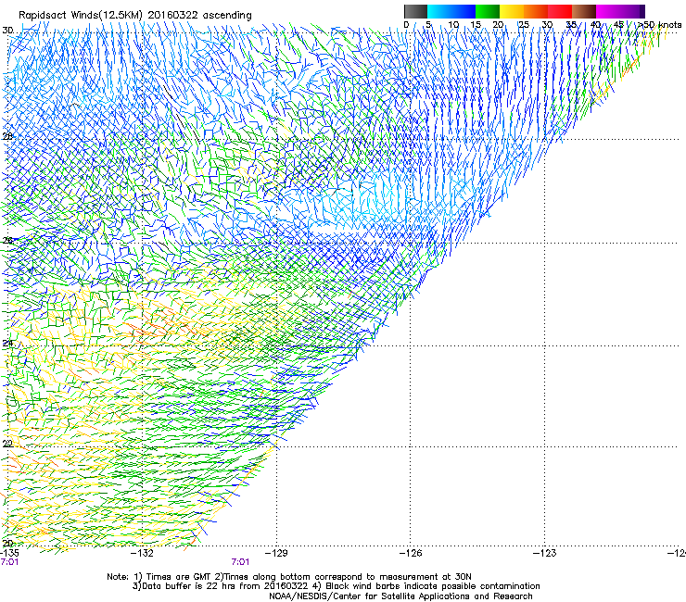Click the legend value '20' under colorbar
This screenshot has height=602, width=686.
click(499, 24)
